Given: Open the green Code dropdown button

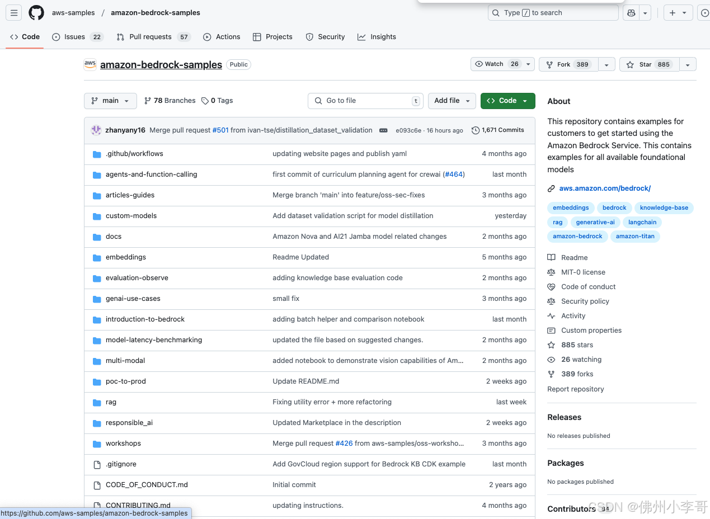Looking at the screenshot, I should 507,101.
